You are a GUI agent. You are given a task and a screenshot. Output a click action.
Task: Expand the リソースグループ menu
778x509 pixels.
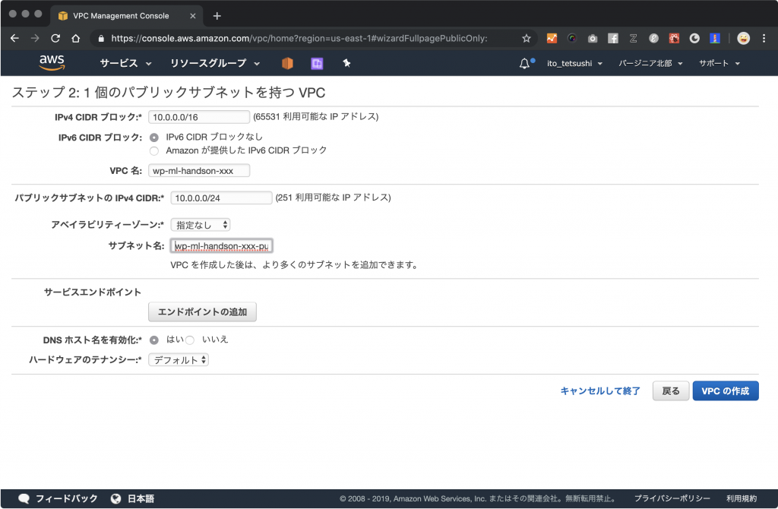click(x=215, y=63)
